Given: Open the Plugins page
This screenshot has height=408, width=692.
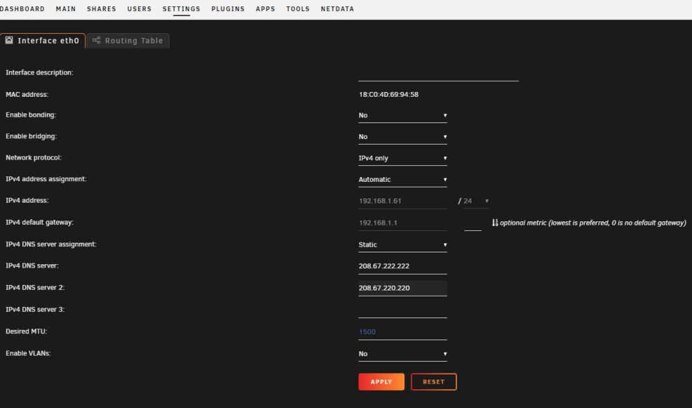Looking at the screenshot, I should coord(228,9).
